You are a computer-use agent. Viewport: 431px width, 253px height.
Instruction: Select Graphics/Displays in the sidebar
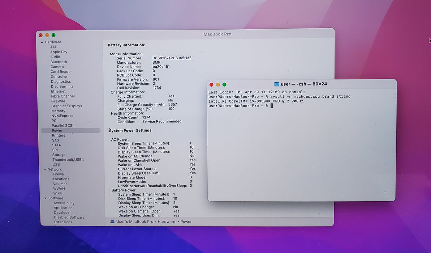(66, 106)
